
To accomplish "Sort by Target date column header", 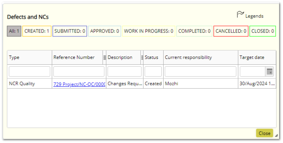I will (x=257, y=57).
